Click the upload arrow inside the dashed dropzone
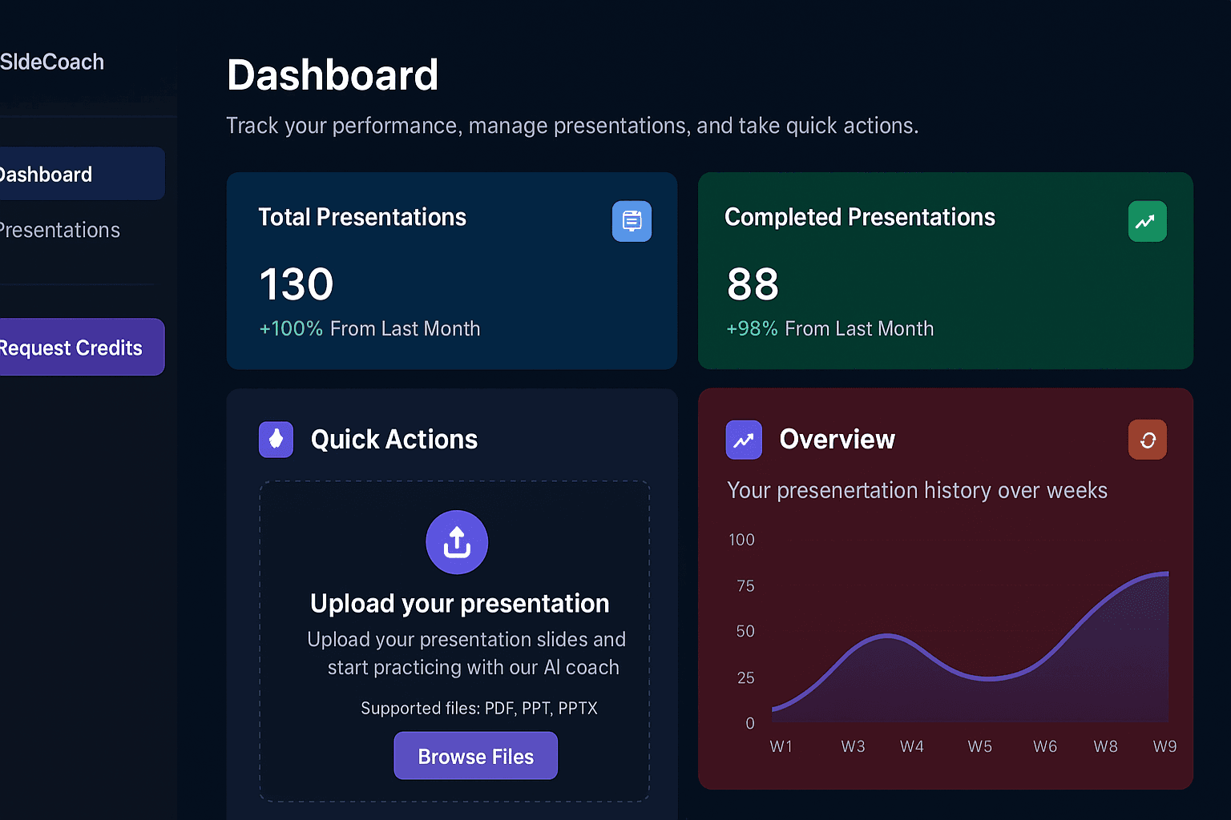Image resolution: width=1231 pixels, height=820 pixels. click(x=457, y=542)
